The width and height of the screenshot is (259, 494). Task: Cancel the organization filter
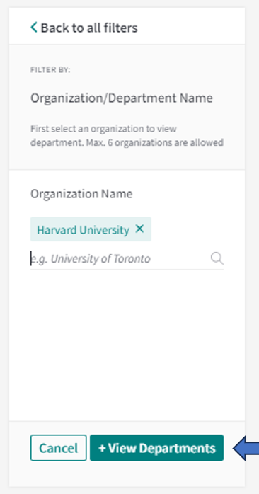pyautogui.click(x=58, y=448)
